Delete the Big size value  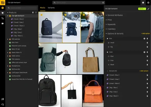point(147,47)
